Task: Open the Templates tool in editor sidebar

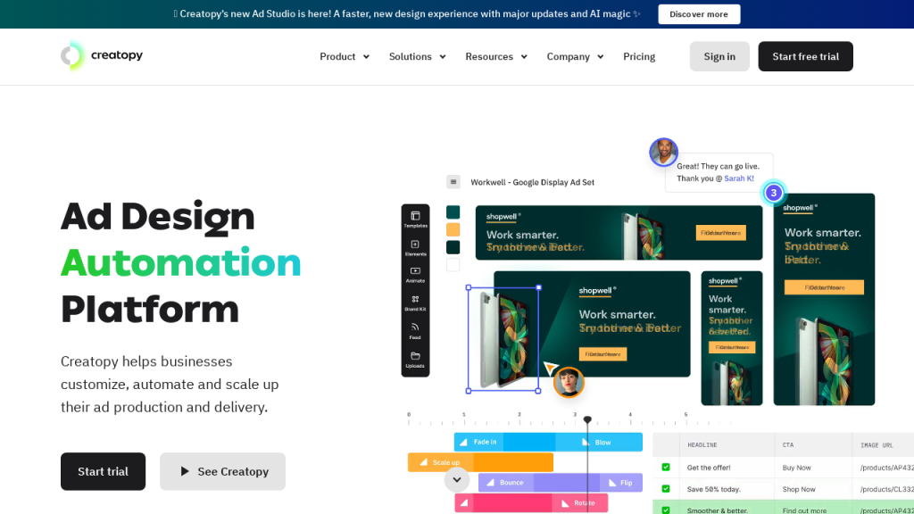Action: click(415, 220)
